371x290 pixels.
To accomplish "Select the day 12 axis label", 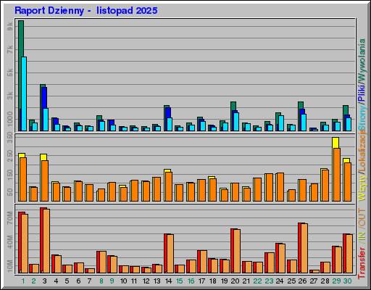I will pyautogui.click(x=146, y=281).
